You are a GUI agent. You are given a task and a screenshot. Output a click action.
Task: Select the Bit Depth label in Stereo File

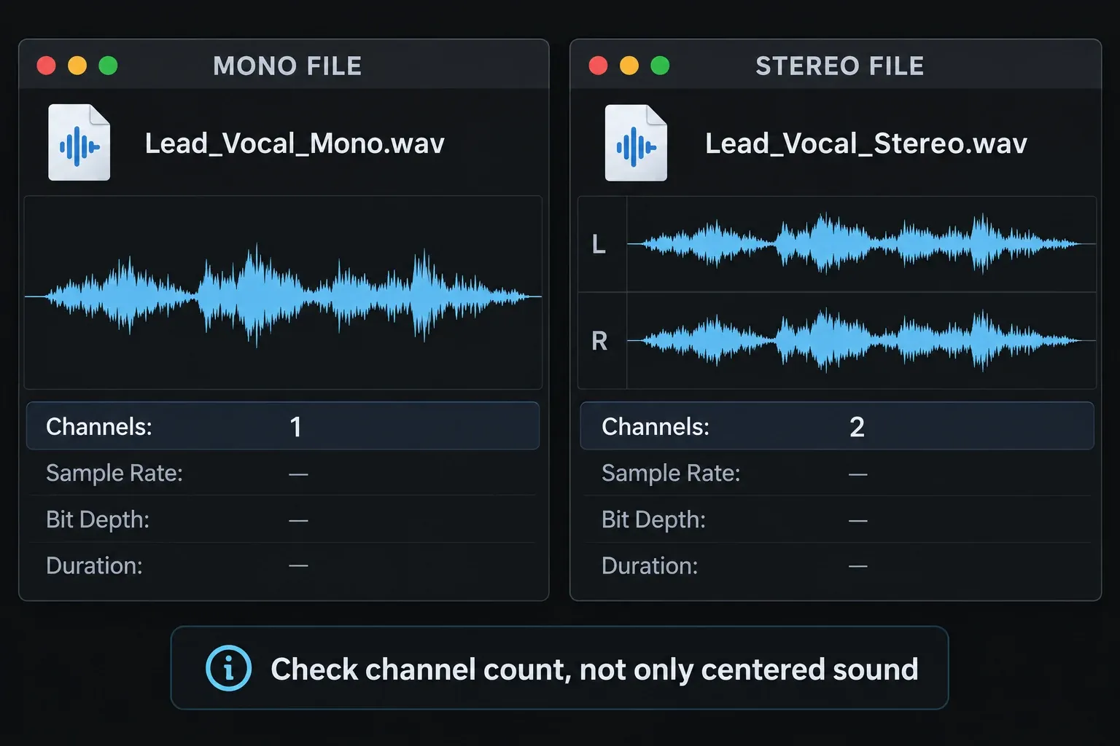[653, 519]
